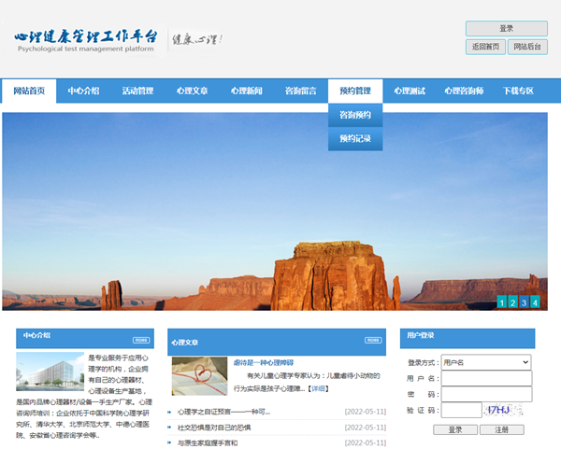The height and width of the screenshot is (449, 561).
Task: Select 预约记录 from the submenu
Action: [x=355, y=139]
